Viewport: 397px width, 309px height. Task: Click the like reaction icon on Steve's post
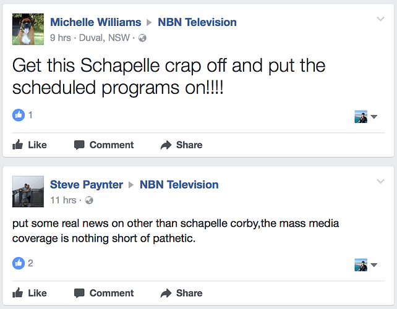click(x=19, y=263)
